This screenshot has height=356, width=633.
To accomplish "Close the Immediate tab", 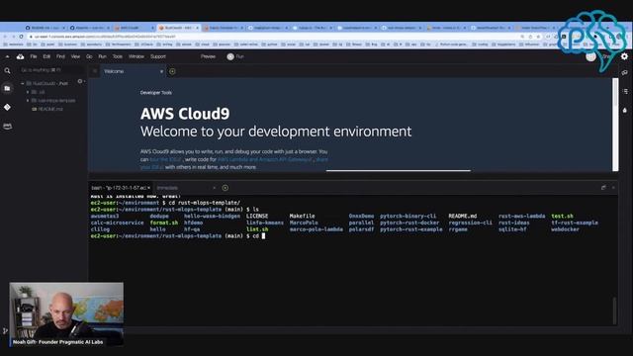I will pos(214,188).
